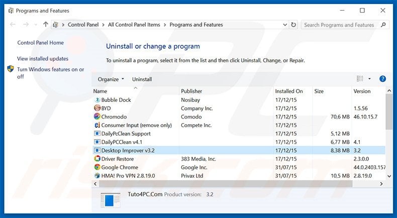Expand the view options dropdown arrow
The width and height of the screenshot is (397, 218).
369,79
